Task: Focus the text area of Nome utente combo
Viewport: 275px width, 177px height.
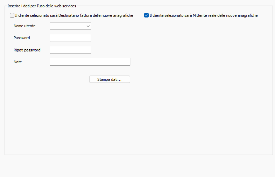Action: (67, 26)
